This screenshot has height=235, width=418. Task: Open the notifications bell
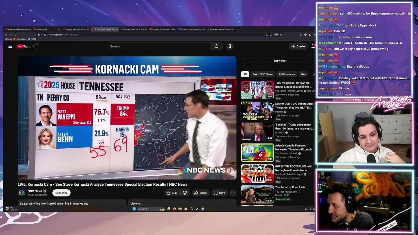313,46
